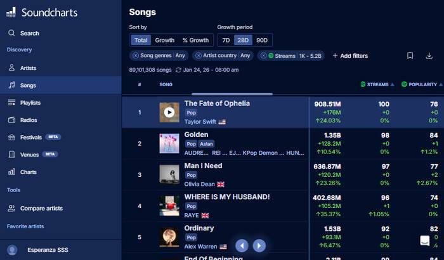This screenshot has height=260, width=444.
Task: Open the Golden song title
Action: pos(196,134)
